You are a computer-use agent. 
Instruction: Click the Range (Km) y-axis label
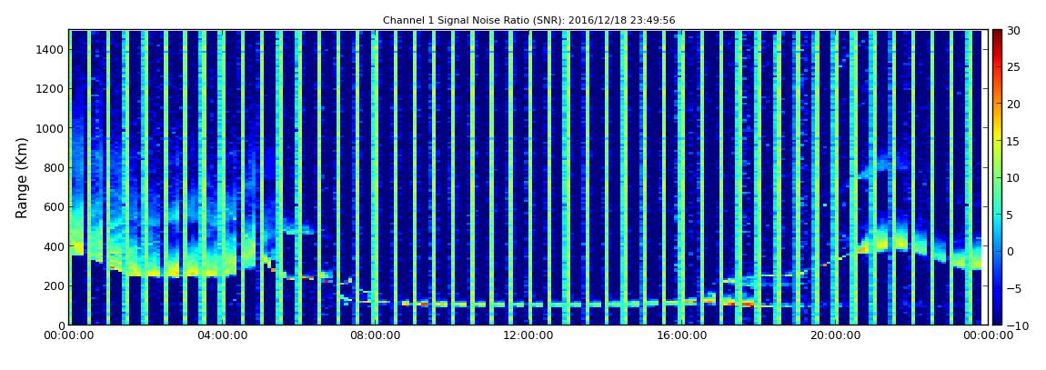point(22,178)
